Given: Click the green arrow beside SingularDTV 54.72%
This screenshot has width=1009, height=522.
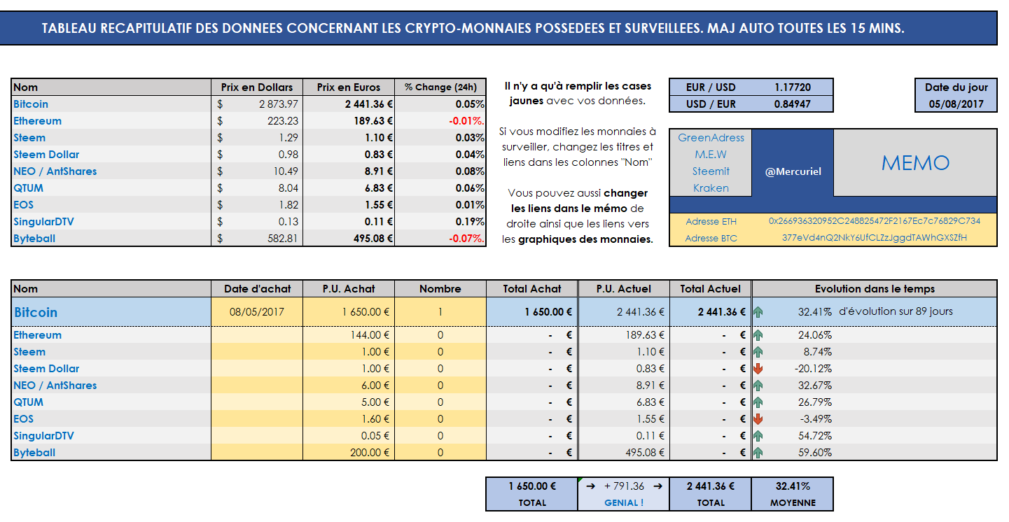Looking at the screenshot, I should coord(758,436).
